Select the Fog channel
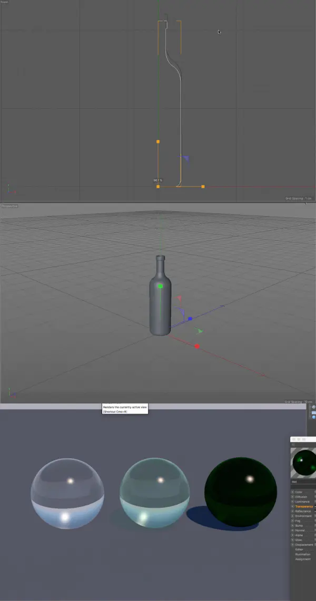316x601 pixels. coord(298,520)
